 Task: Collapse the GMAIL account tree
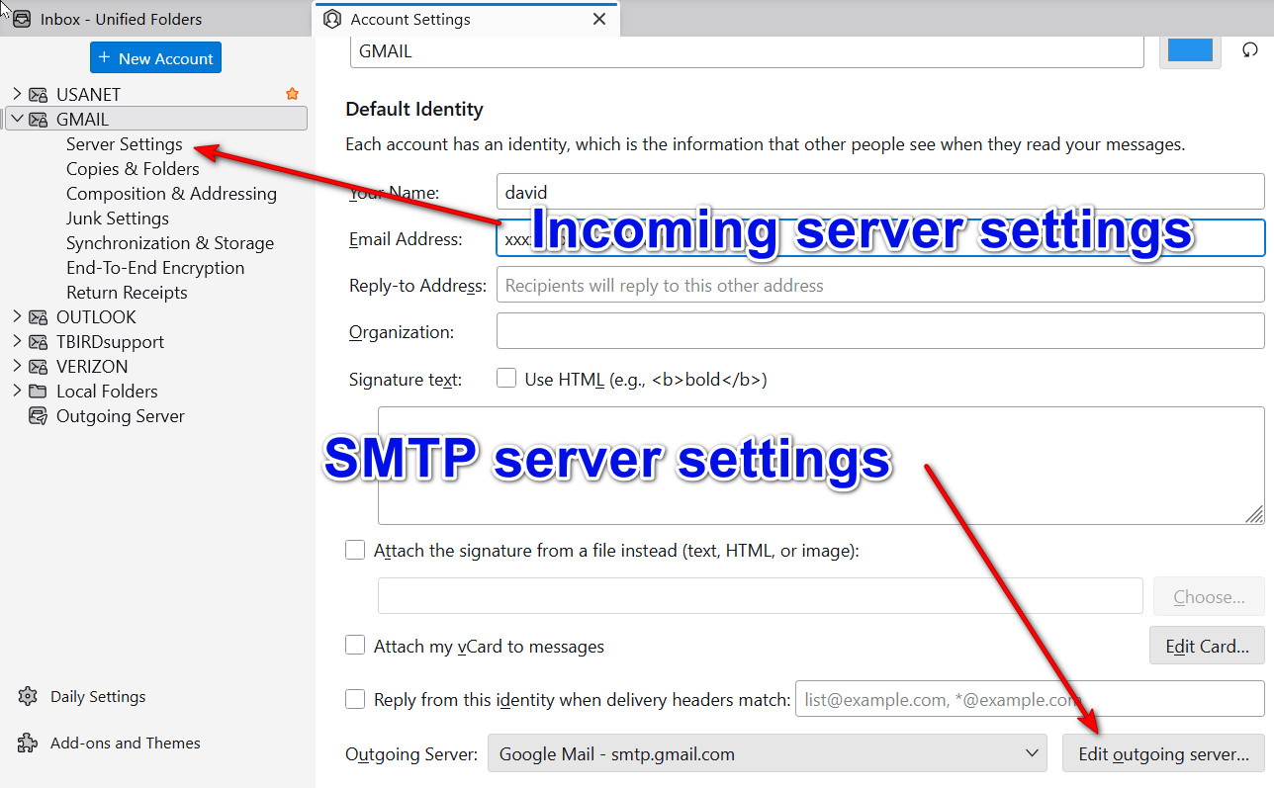pos(16,119)
